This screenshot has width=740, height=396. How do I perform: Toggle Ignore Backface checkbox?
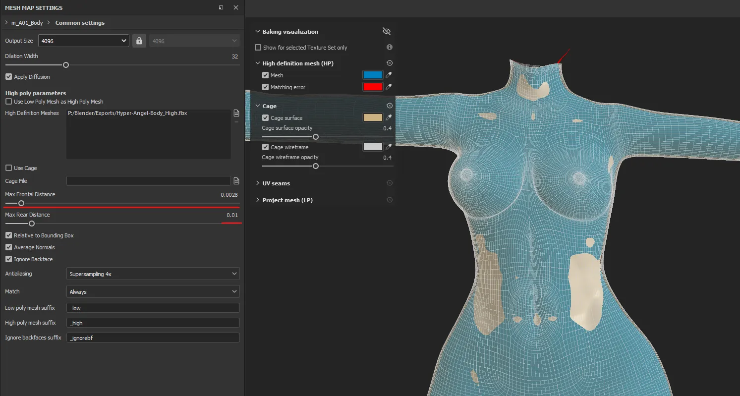click(x=8, y=259)
